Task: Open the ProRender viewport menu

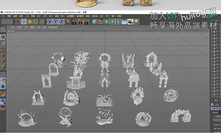Action: pos(52,27)
